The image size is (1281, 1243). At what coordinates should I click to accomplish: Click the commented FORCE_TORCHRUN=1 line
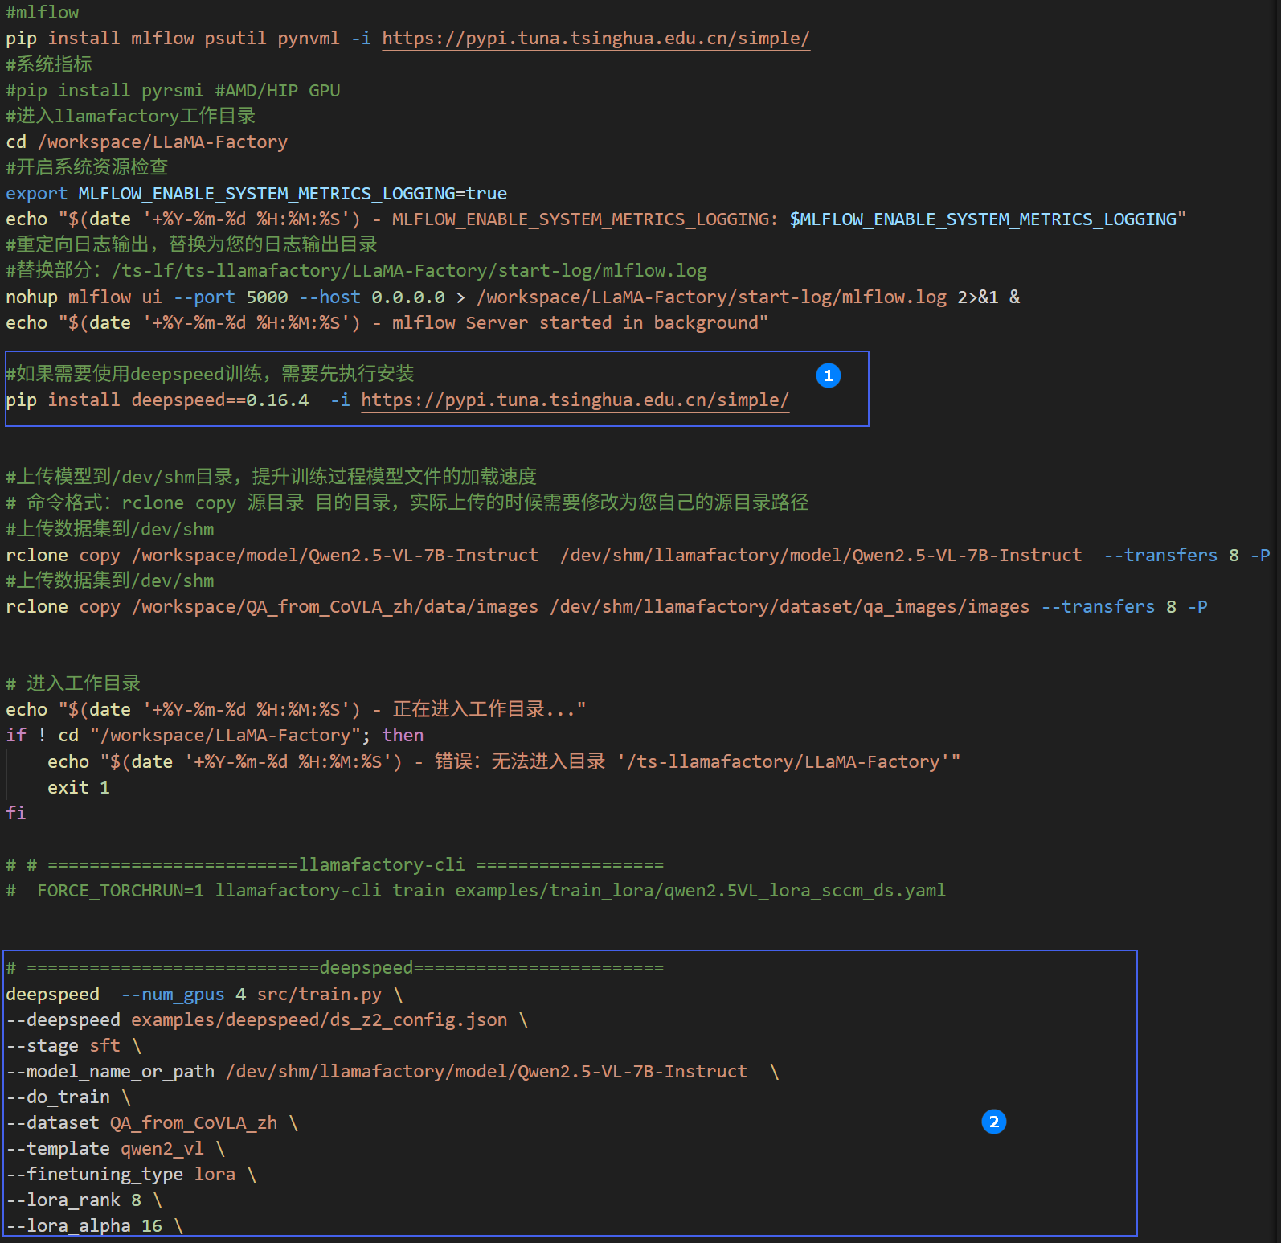(490, 891)
